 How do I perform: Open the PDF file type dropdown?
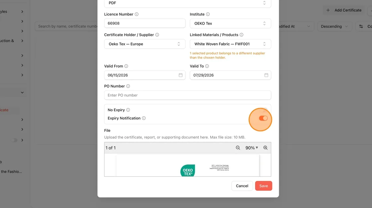coord(188,3)
